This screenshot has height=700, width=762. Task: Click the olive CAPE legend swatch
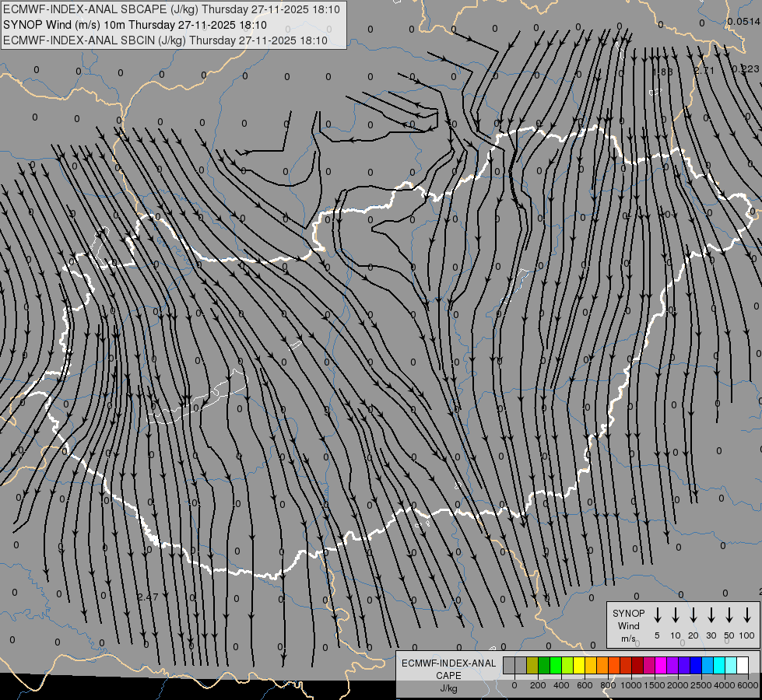click(x=532, y=665)
